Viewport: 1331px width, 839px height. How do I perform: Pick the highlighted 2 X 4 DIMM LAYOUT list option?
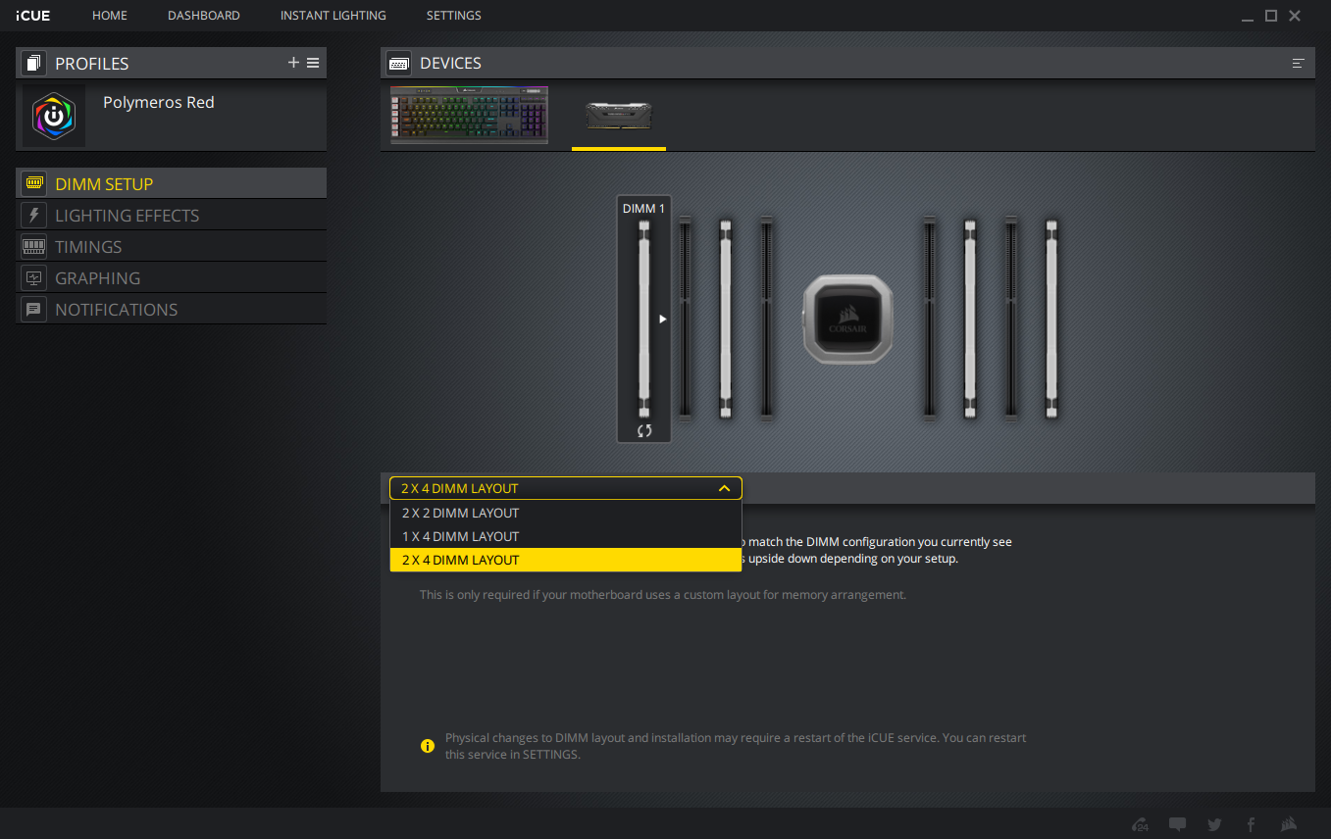click(x=566, y=560)
